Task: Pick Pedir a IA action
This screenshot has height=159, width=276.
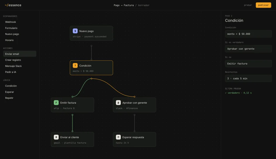Action: coord(20,72)
